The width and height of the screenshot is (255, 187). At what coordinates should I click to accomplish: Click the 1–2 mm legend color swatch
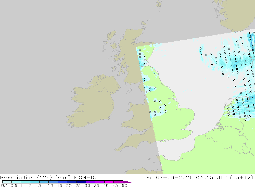pos(25,182)
